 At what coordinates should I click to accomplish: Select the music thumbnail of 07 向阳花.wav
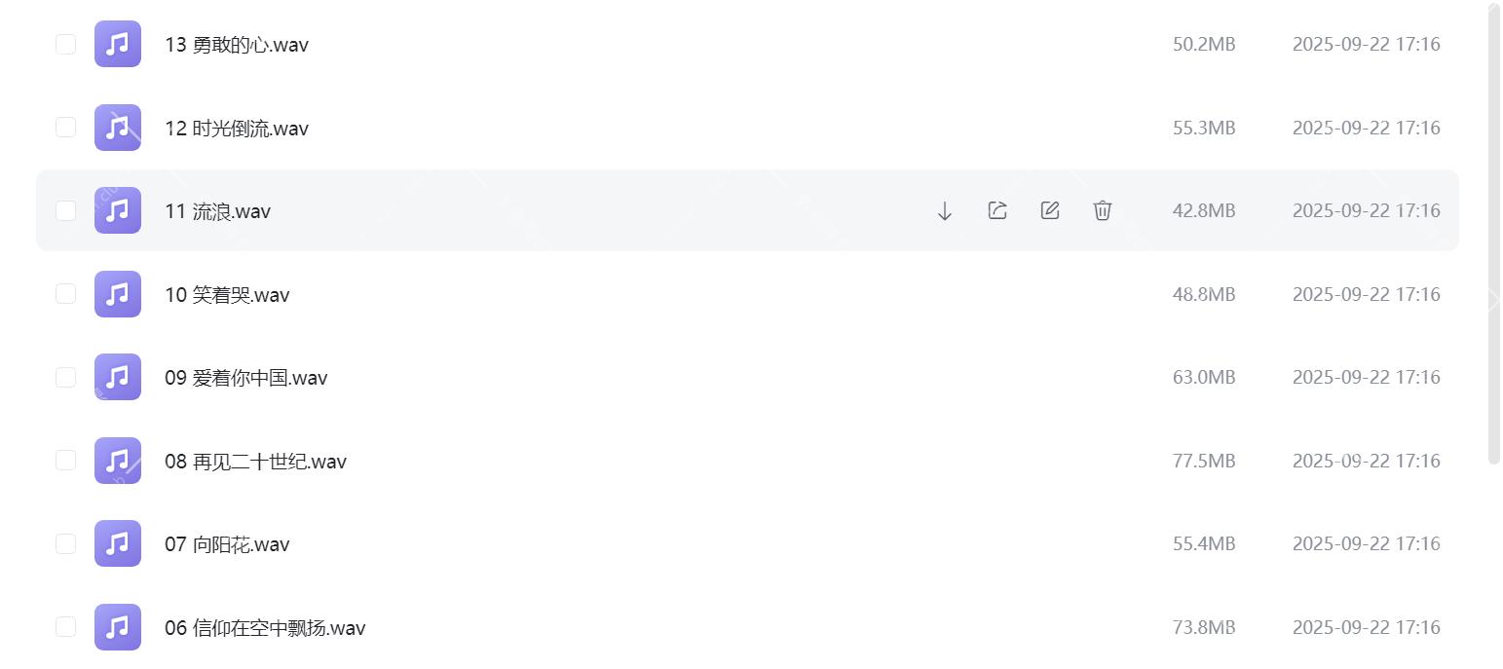point(117,543)
